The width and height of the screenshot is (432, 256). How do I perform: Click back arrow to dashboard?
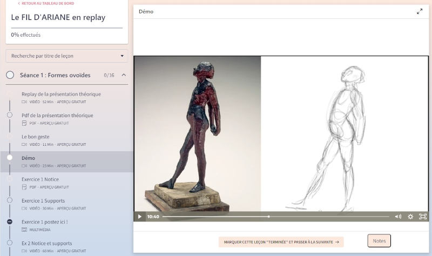coord(19,3)
